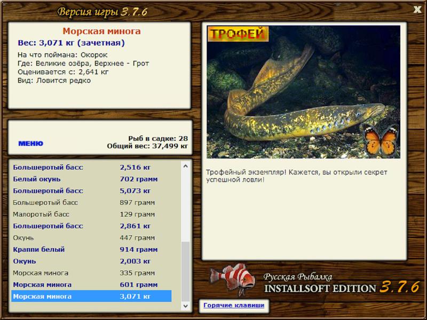
Task: Select Белый окунь 702 грамм entry
Action: coord(91,179)
